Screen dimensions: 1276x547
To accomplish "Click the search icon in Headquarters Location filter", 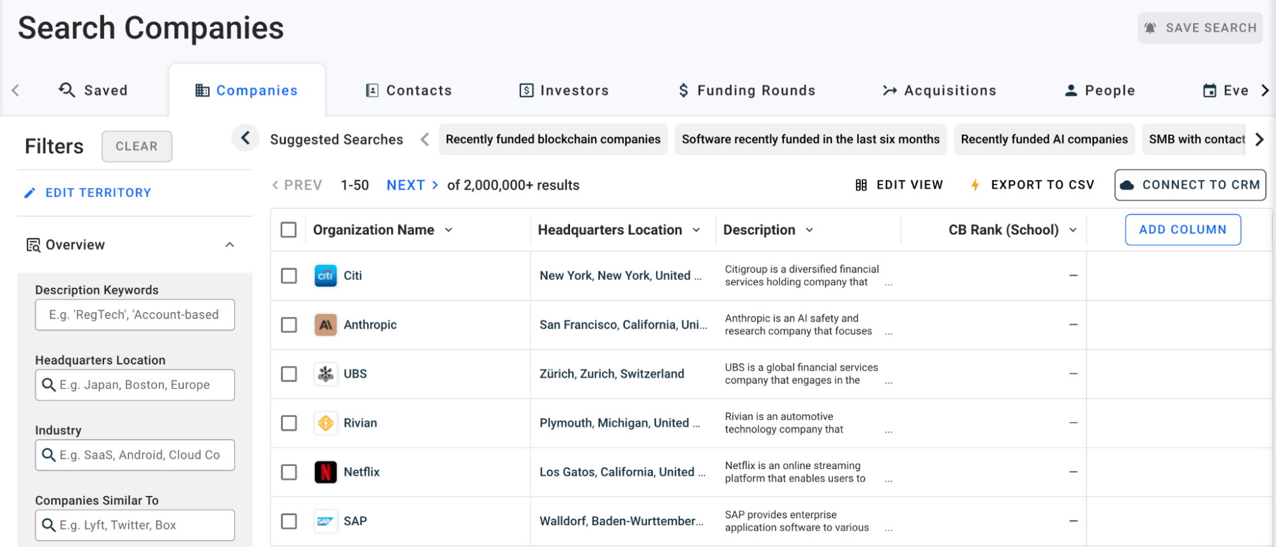I will (x=49, y=385).
